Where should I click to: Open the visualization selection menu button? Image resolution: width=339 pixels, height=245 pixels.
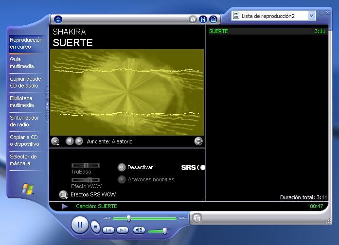(55, 141)
